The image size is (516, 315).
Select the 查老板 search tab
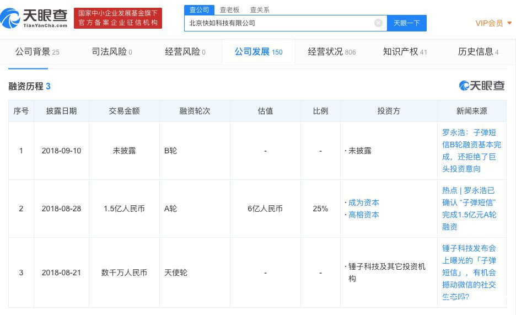229,10
